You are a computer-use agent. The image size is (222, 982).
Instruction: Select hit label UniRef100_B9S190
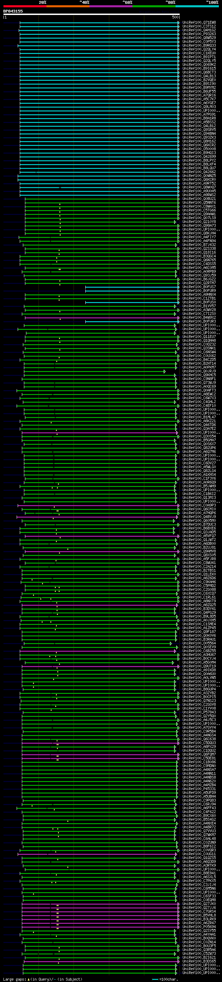[199, 84]
